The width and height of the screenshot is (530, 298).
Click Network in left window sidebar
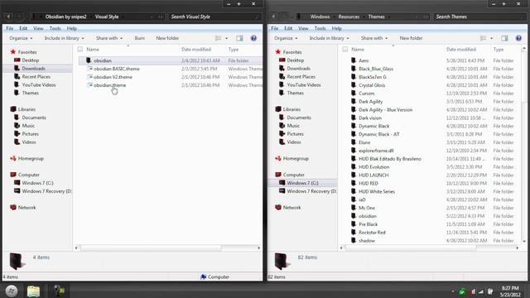pos(26,208)
